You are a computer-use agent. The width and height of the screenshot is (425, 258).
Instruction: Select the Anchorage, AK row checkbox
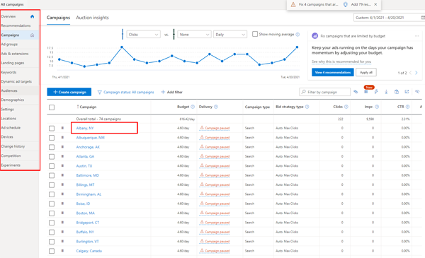tap(52, 147)
